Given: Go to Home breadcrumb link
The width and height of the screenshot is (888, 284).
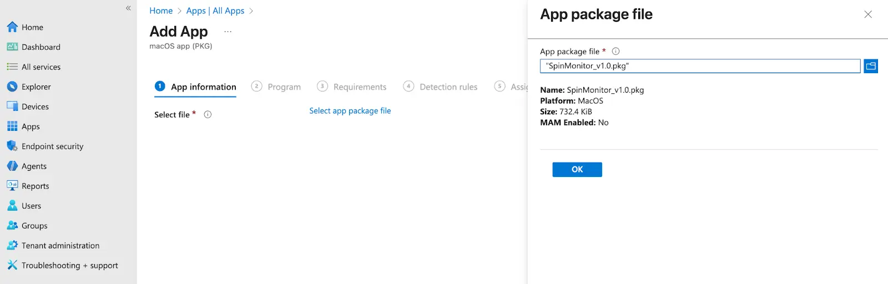Looking at the screenshot, I should pos(161,11).
